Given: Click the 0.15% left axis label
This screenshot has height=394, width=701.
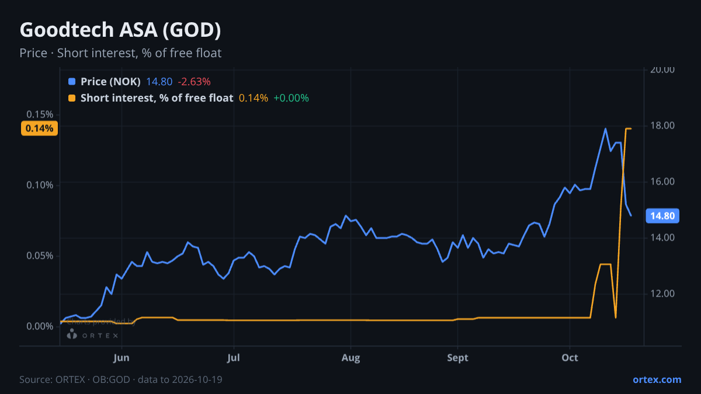Looking at the screenshot, I should (41, 114).
